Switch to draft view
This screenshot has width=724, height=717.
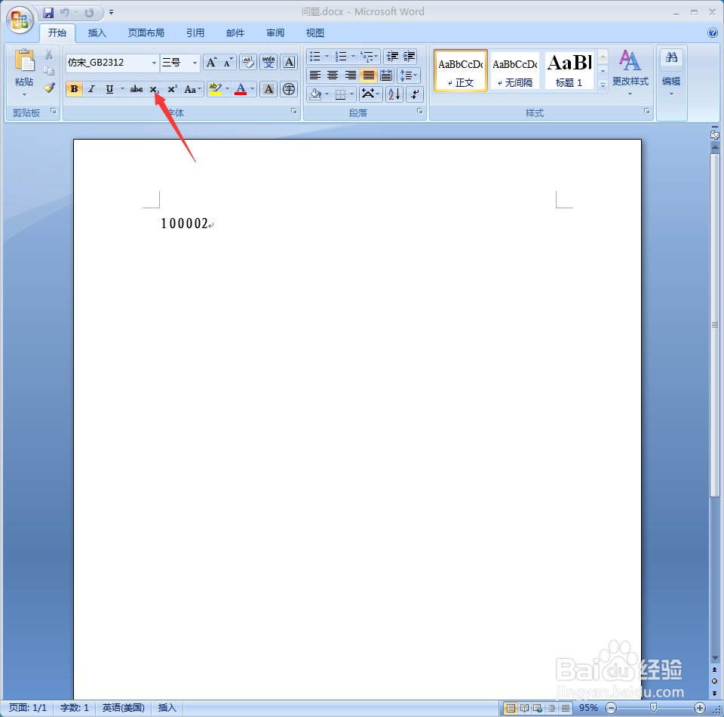coord(565,708)
